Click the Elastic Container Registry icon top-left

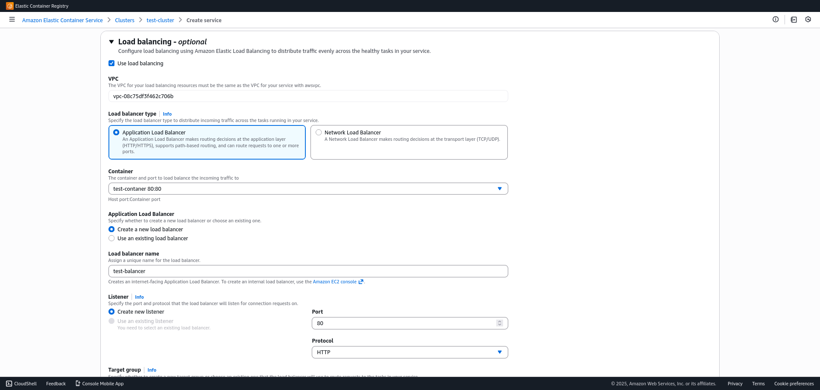point(9,6)
